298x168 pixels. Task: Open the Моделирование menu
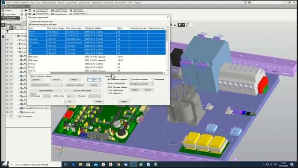click(49, 3)
